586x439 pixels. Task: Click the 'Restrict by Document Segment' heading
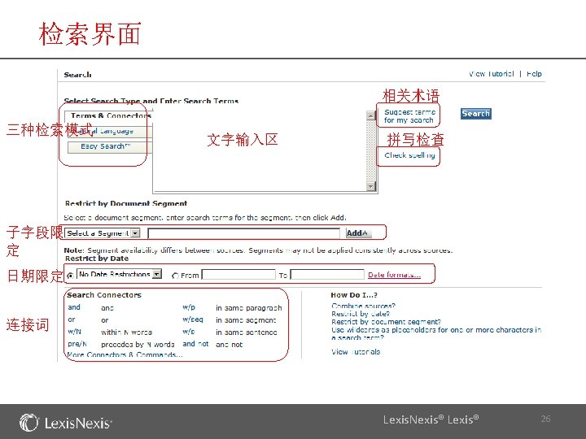(126, 203)
